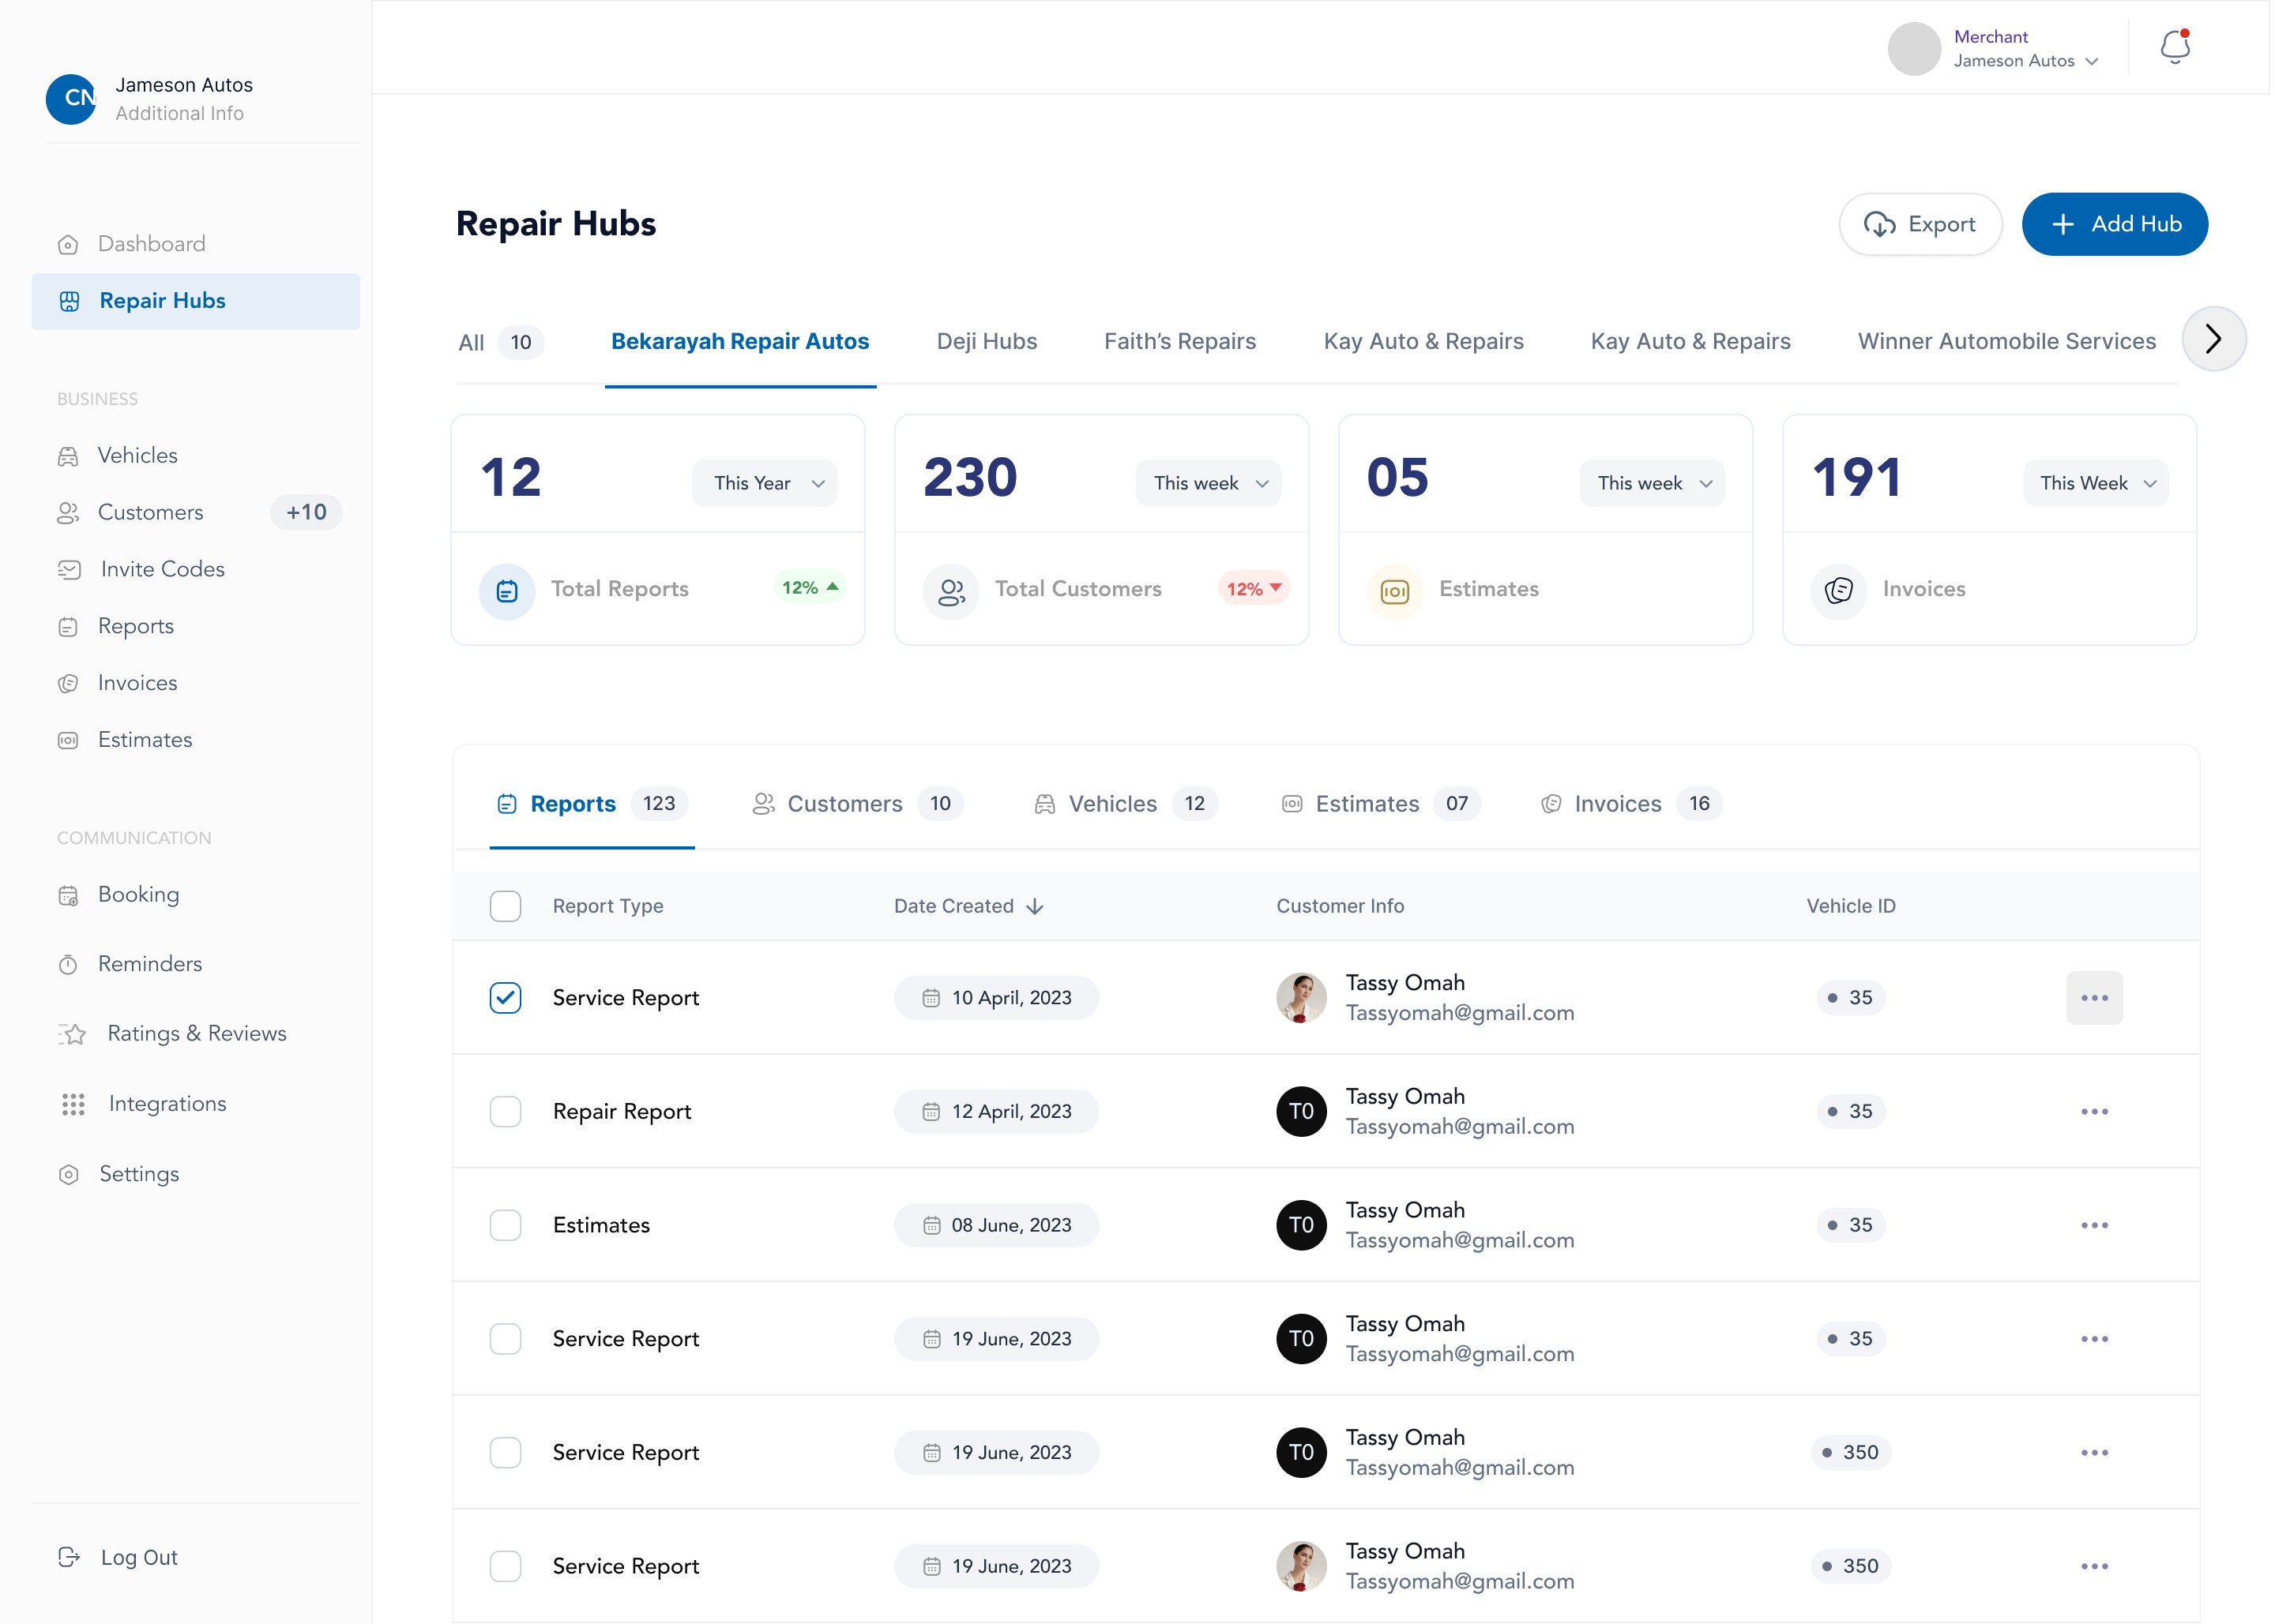Viewport: 2275px width, 1624px height.
Task: Open the This Year dropdown on Total Reports
Action: (x=765, y=484)
